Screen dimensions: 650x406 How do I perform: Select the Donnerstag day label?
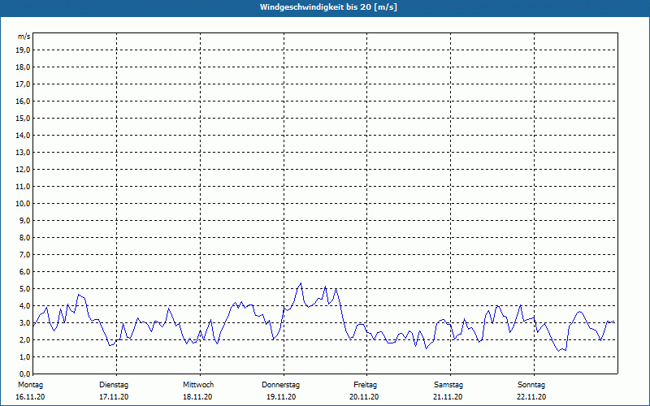281,384
